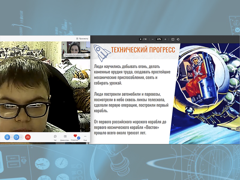Open reactions with the heart icon
This screenshot has height=180, width=240.
[x=75, y=137]
